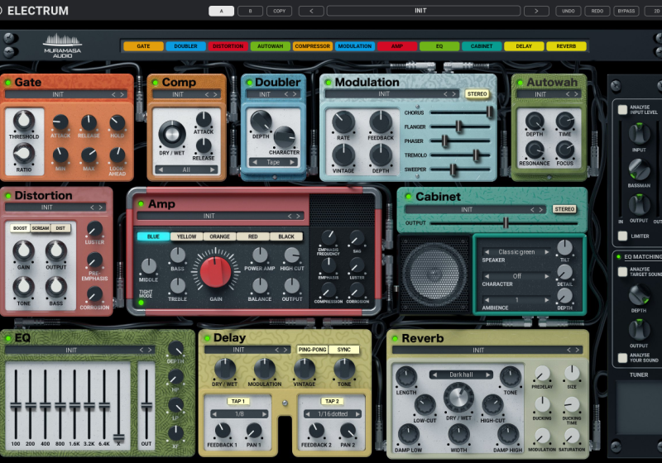Select the Reverb tab in the effect chain
The height and width of the screenshot is (463, 662).
point(566,46)
